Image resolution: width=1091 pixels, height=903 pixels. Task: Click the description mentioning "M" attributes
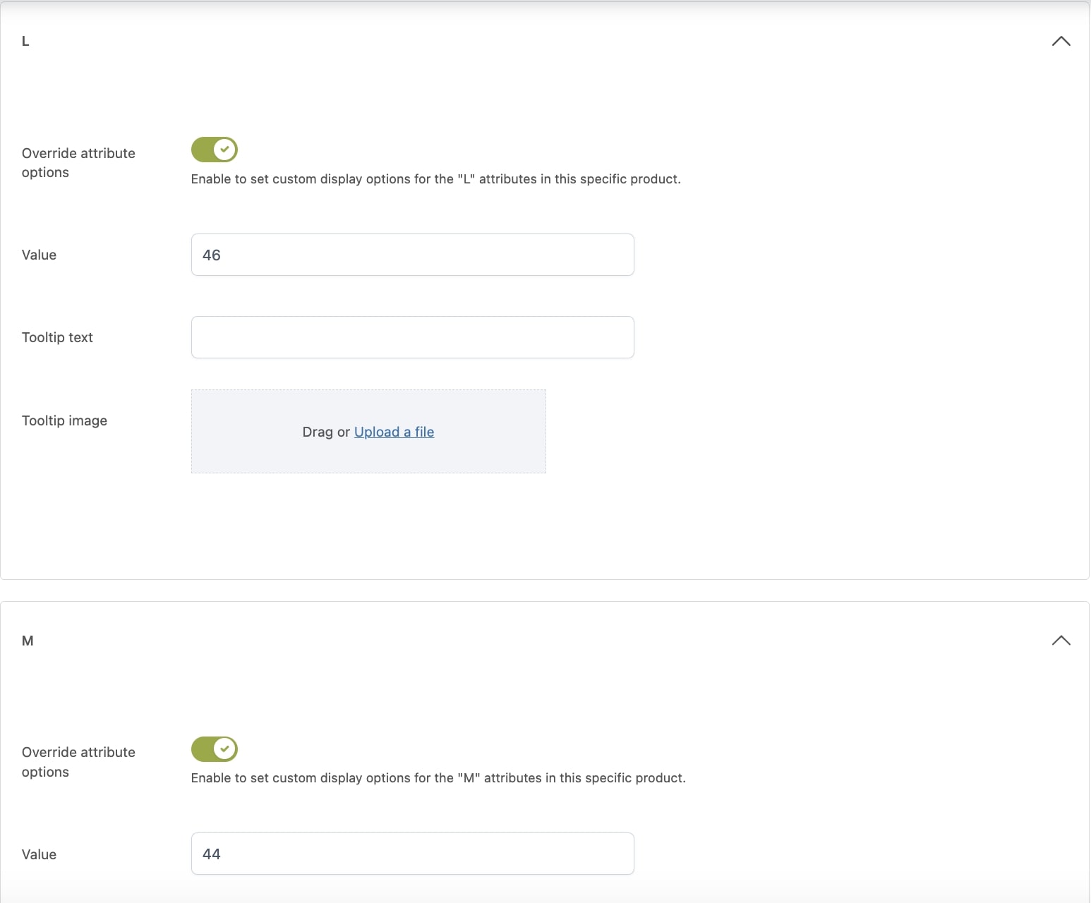438,778
